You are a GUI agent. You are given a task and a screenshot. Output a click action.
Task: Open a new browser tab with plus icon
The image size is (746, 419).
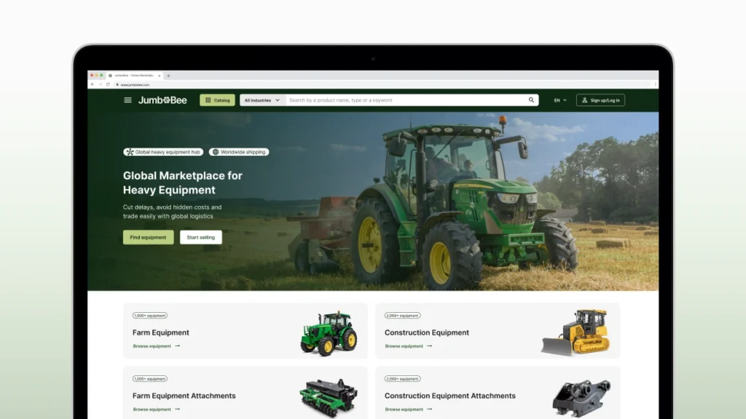coord(168,76)
